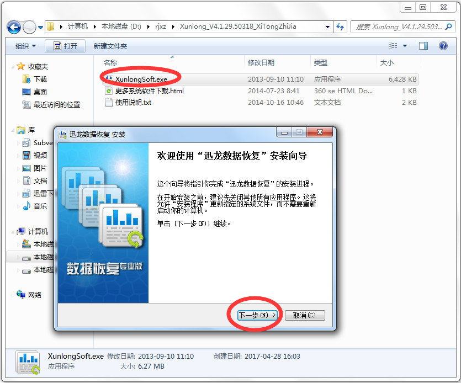461x383 pixels.
Task: Open the 文档 (Documents) library
Action: click(x=40, y=180)
